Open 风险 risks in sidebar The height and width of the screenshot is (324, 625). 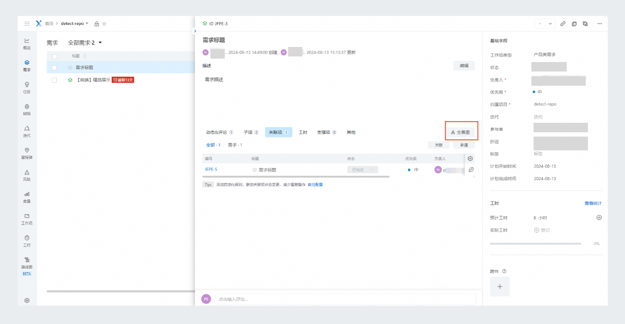[x=27, y=175]
